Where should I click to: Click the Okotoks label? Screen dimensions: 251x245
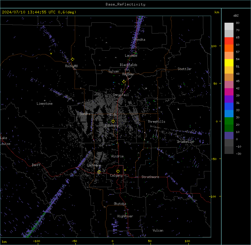[120, 204]
